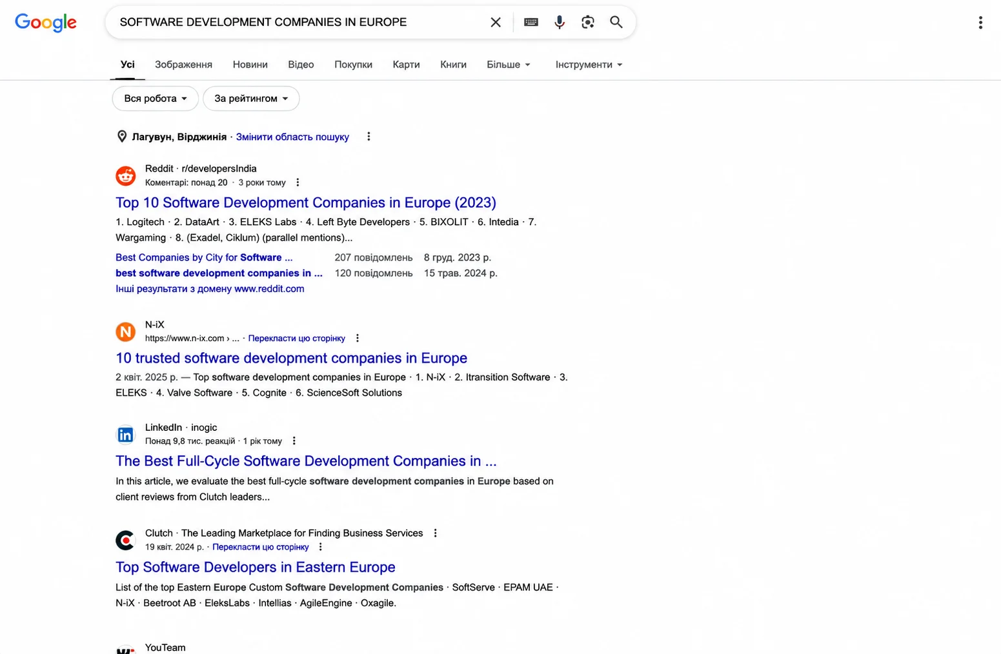The image size is (1001, 654).
Task: Clear the search query with the X icon
Action: pos(496,23)
